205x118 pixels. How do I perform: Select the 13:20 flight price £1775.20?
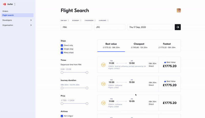tap(170, 85)
